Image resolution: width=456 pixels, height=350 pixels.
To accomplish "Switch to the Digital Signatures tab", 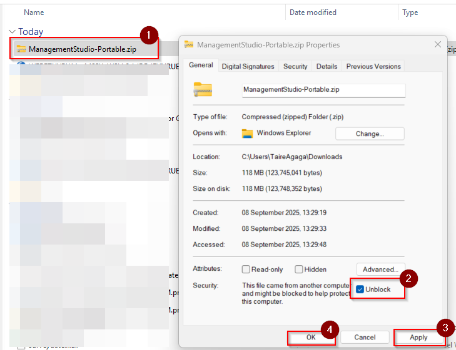I will (x=248, y=66).
